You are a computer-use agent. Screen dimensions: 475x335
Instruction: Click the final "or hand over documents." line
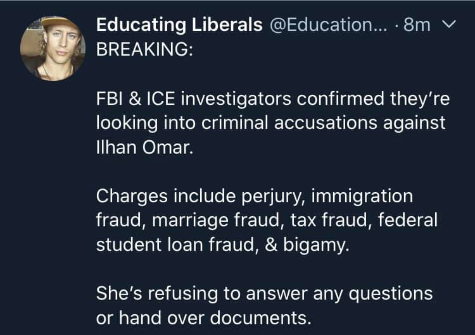click(x=204, y=317)
